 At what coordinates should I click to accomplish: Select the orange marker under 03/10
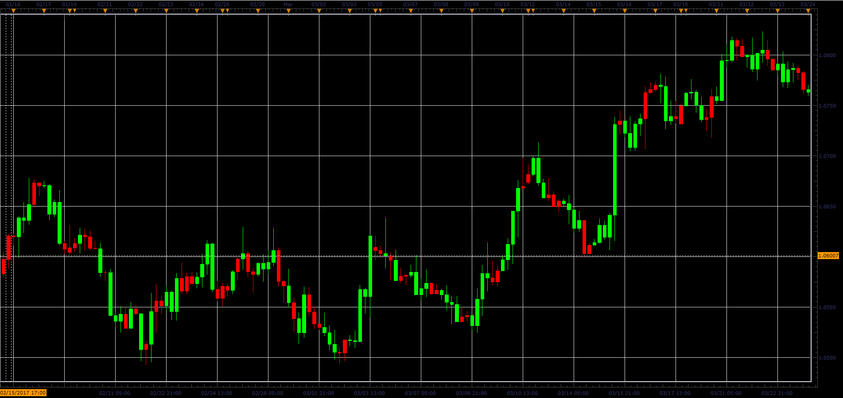pos(502,11)
